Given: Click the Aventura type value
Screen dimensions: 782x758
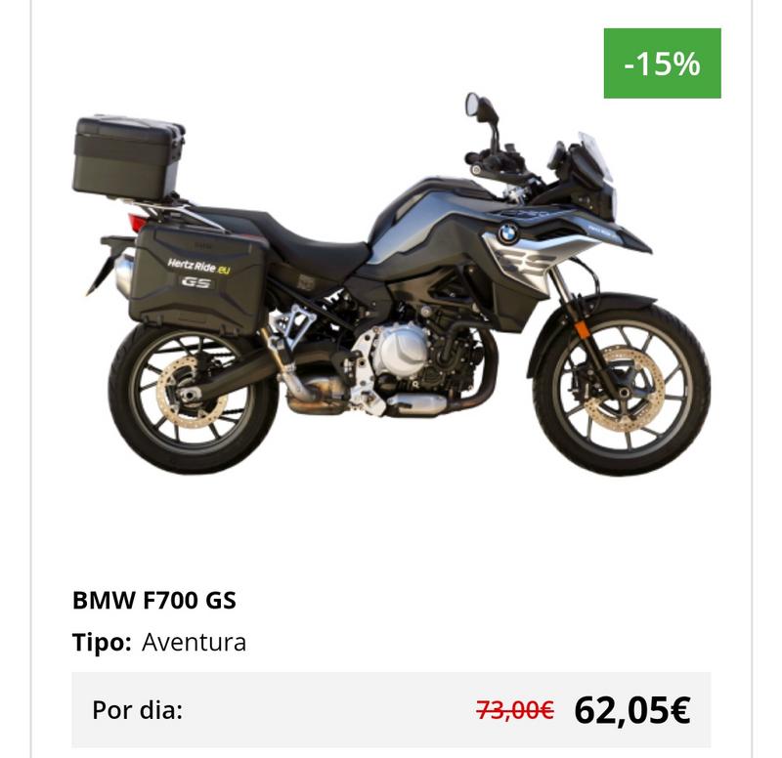Looking at the screenshot, I should 194,642.
